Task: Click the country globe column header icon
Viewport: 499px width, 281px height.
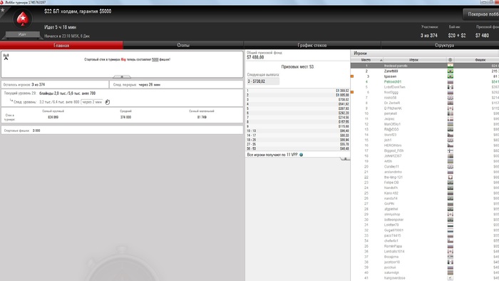Action: pyautogui.click(x=450, y=59)
